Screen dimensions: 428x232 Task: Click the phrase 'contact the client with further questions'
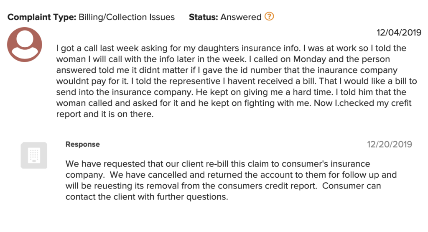click(x=146, y=196)
